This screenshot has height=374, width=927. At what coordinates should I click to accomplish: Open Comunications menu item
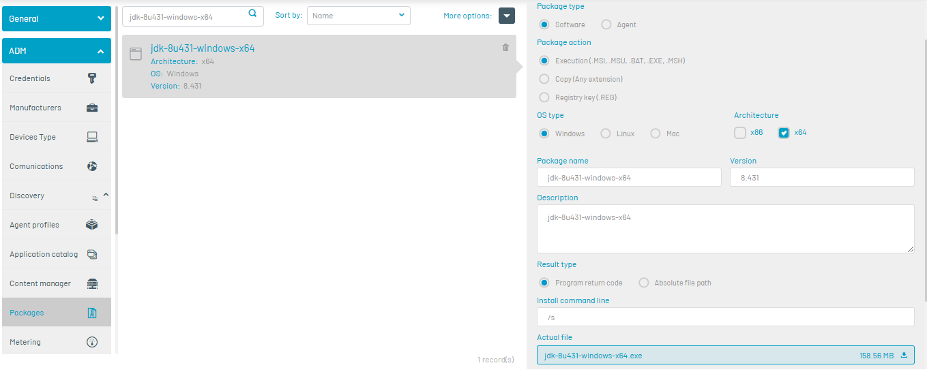click(x=57, y=166)
